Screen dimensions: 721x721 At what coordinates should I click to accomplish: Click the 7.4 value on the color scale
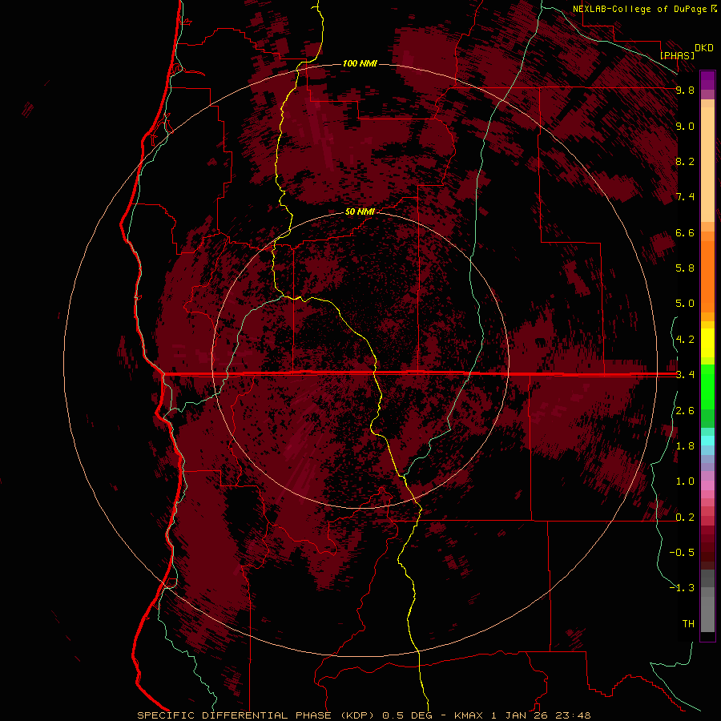tap(685, 197)
